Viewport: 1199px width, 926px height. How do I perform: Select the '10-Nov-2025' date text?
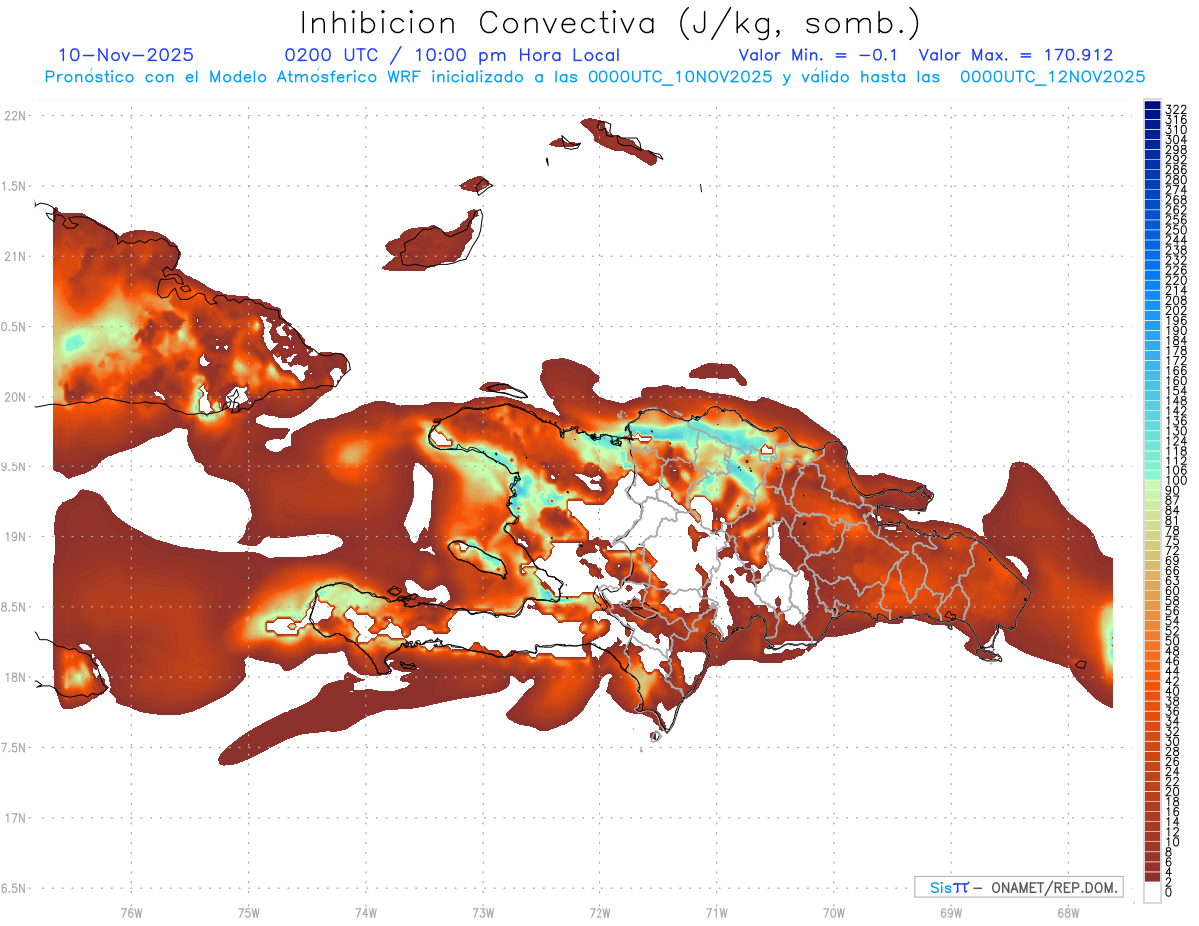[126, 55]
